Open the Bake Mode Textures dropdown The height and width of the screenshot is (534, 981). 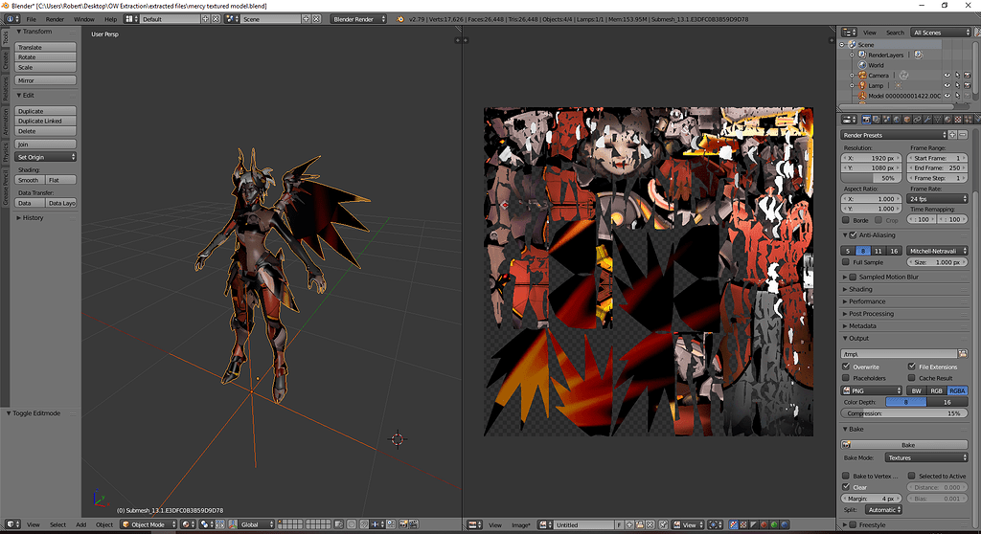[x=926, y=457]
